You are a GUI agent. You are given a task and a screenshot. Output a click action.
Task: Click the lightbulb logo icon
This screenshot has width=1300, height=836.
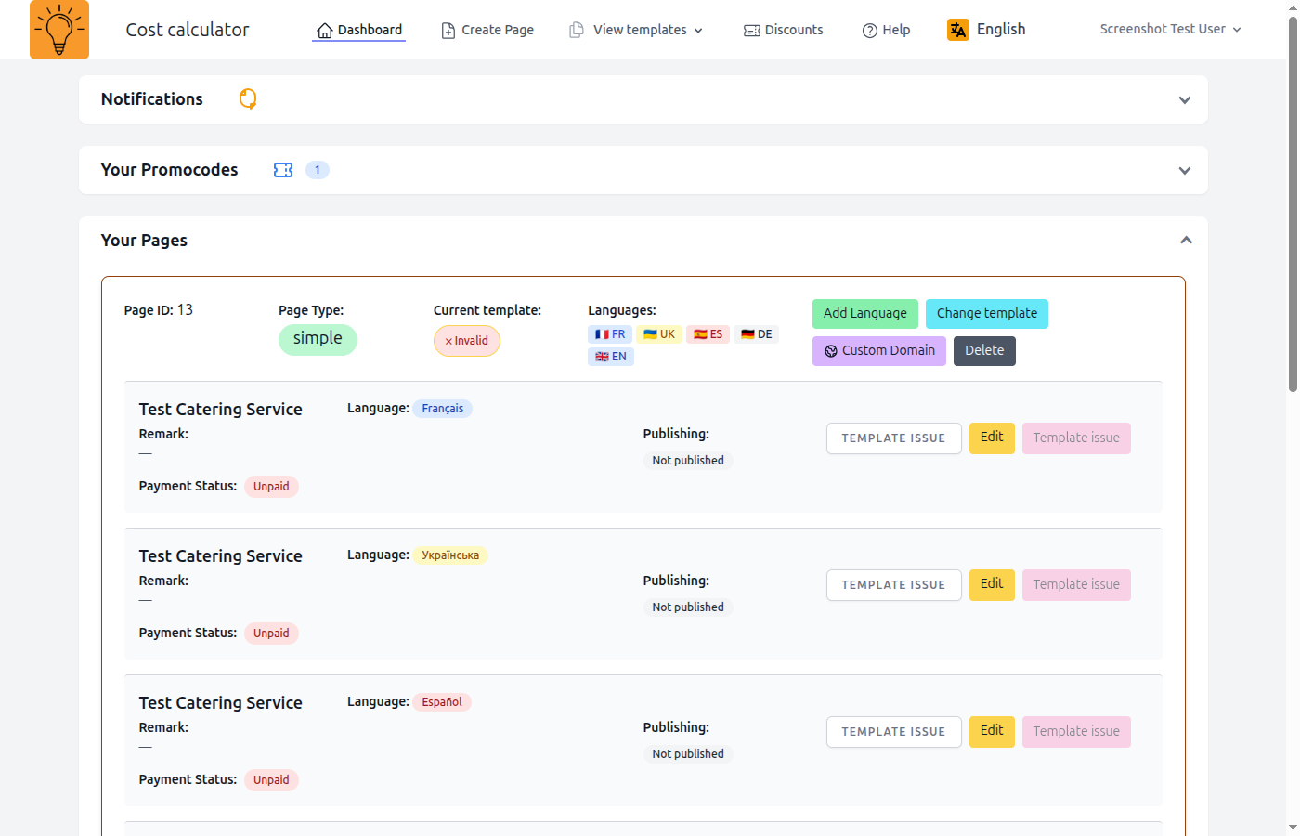pyautogui.click(x=59, y=30)
